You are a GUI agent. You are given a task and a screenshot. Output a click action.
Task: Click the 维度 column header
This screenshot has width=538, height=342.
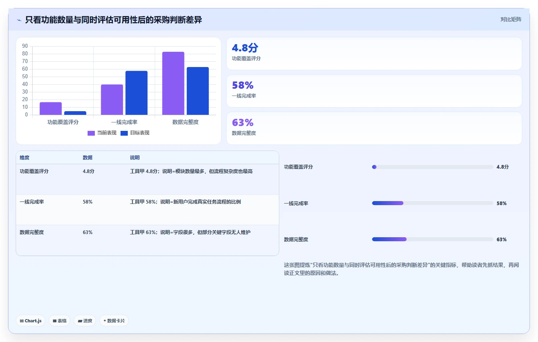tap(25, 158)
